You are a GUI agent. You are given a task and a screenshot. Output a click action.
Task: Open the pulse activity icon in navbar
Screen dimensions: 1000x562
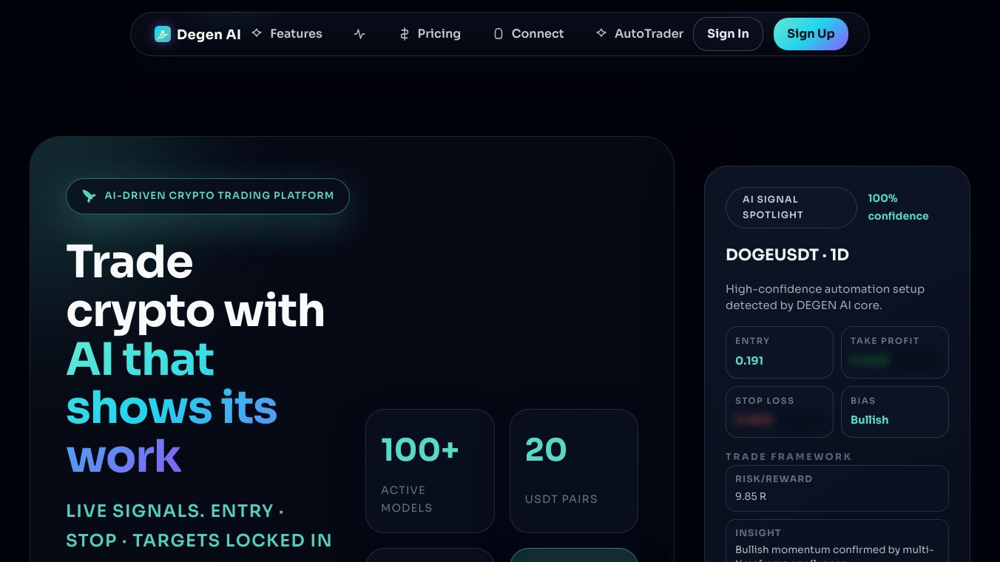pos(359,34)
